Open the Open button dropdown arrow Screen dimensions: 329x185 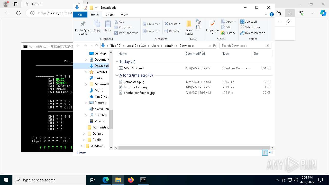tap(235, 22)
